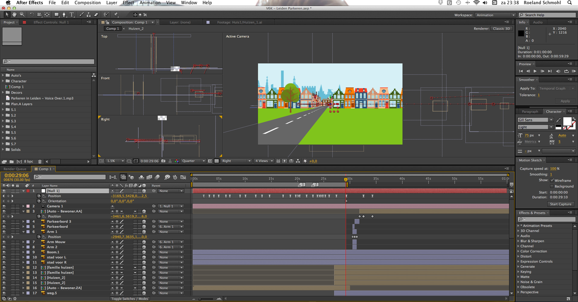
Task: Click the eyedropper in Character panel
Action: tap(558, 120)
